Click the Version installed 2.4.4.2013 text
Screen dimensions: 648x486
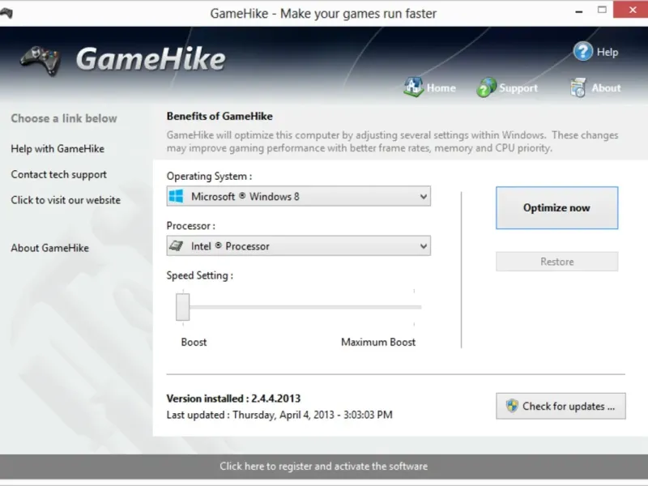pos(233,399)
